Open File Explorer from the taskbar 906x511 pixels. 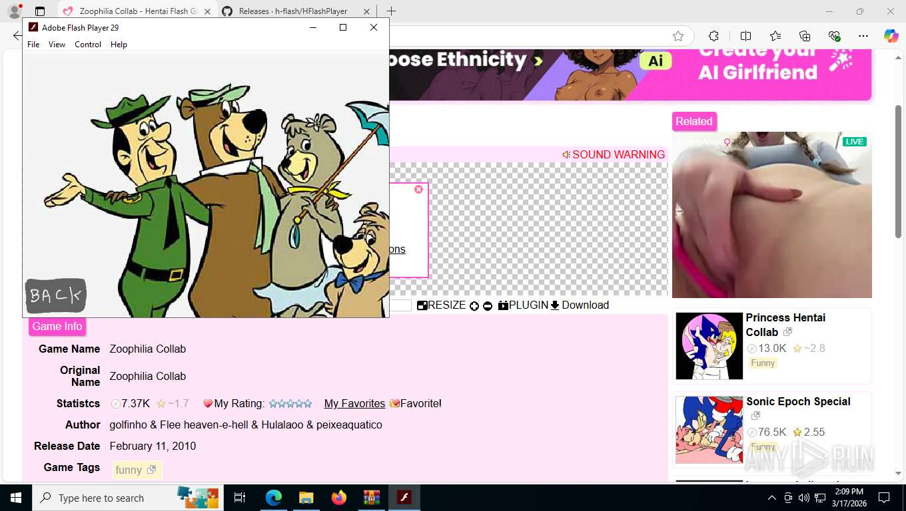306,498
